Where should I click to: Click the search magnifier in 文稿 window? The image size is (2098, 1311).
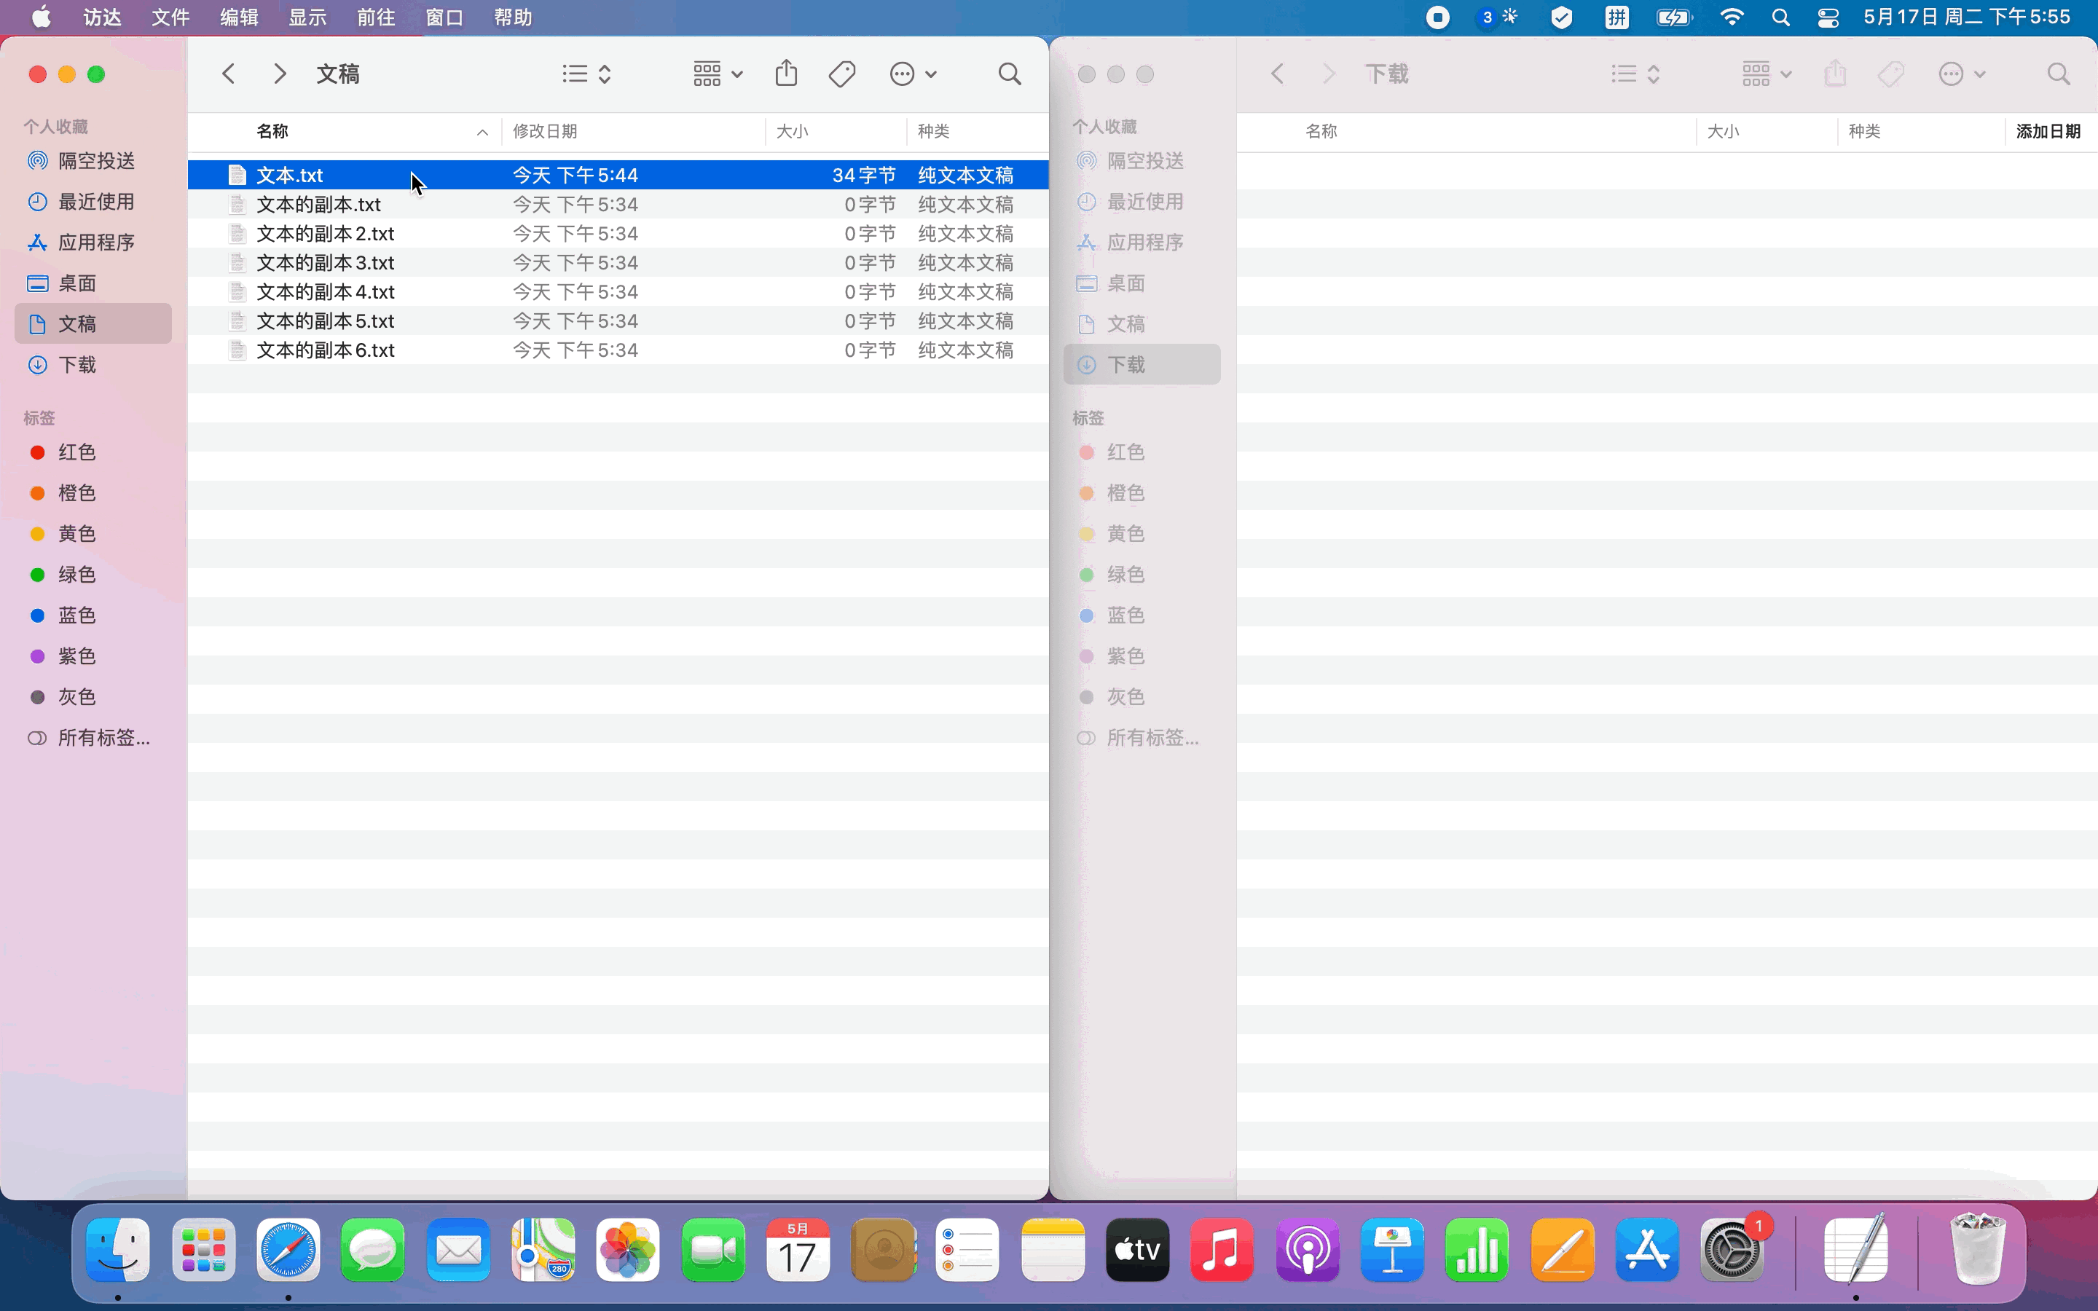pos(1009,74)
